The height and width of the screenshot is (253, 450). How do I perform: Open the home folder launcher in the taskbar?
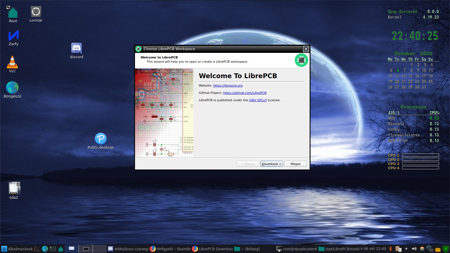61,249
